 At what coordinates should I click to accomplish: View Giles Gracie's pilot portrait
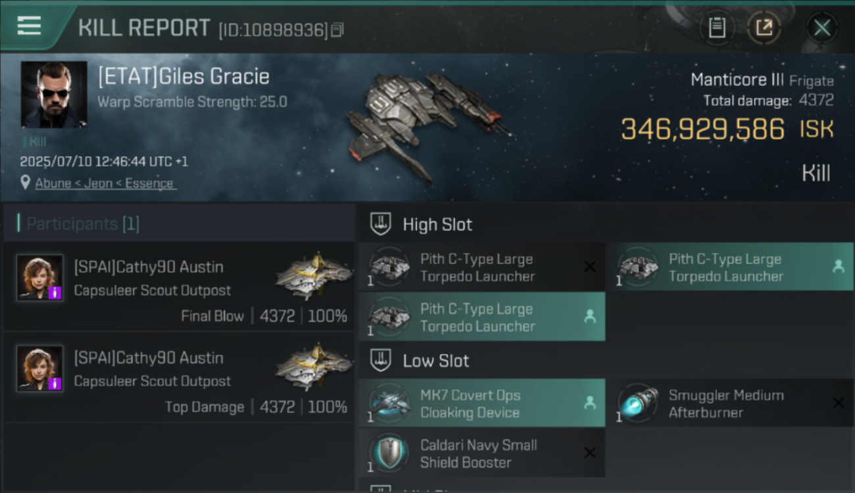[54, 94]
